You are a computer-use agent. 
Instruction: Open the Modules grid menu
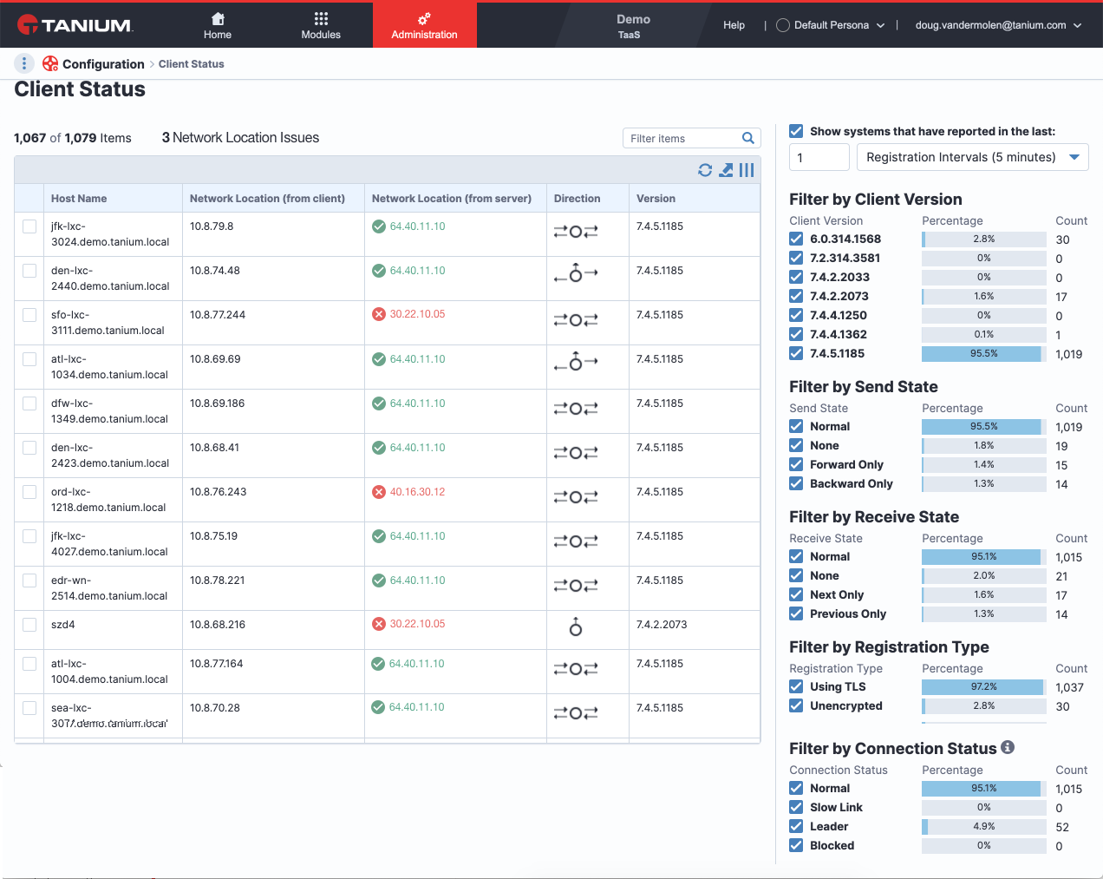321,25
